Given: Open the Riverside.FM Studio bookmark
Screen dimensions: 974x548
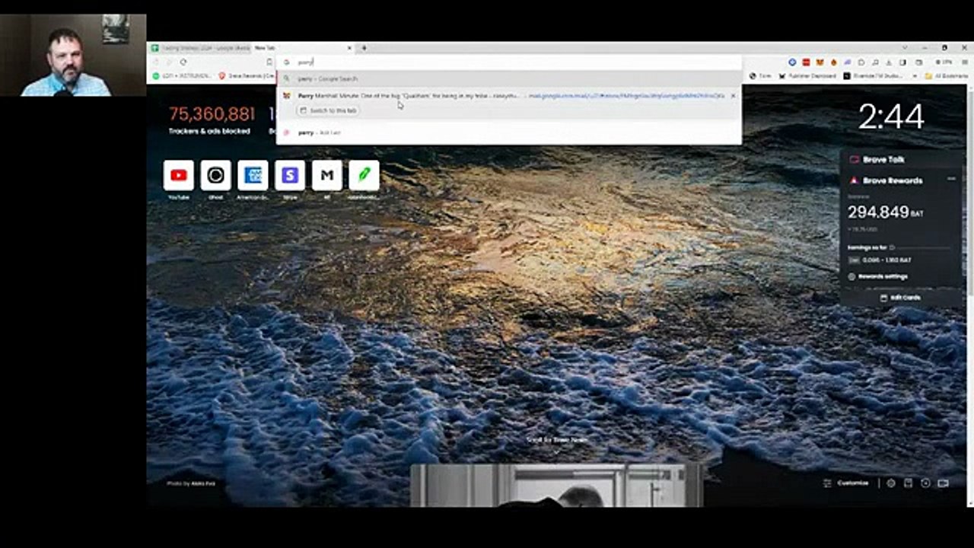Looking at the screenshot, I should (873, 76).
